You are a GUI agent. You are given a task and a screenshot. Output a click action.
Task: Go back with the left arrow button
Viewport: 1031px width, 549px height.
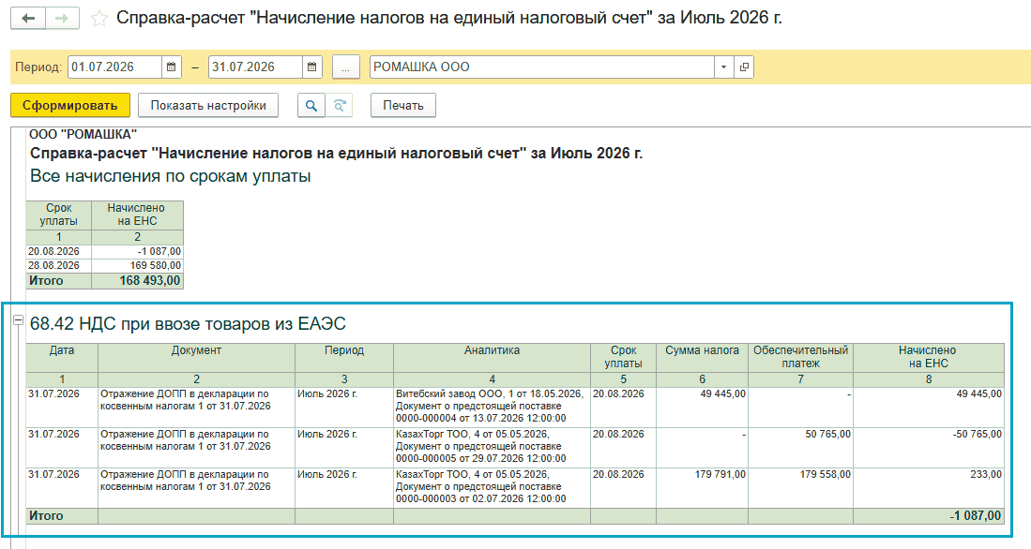point(28,19)
